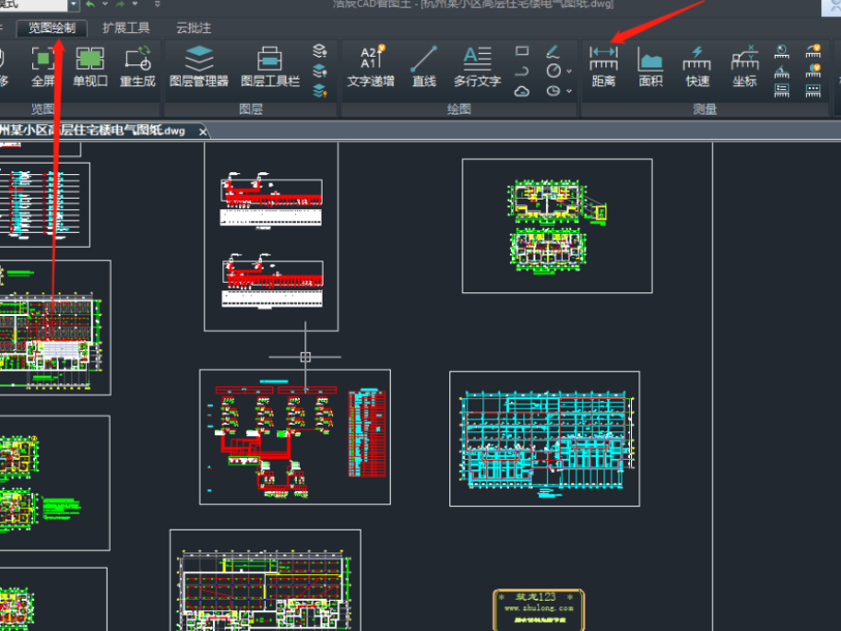Viewport: 841px width, 631px height.
Task: Select the 直线 line drawing tool
Action: tap(424, 66)
